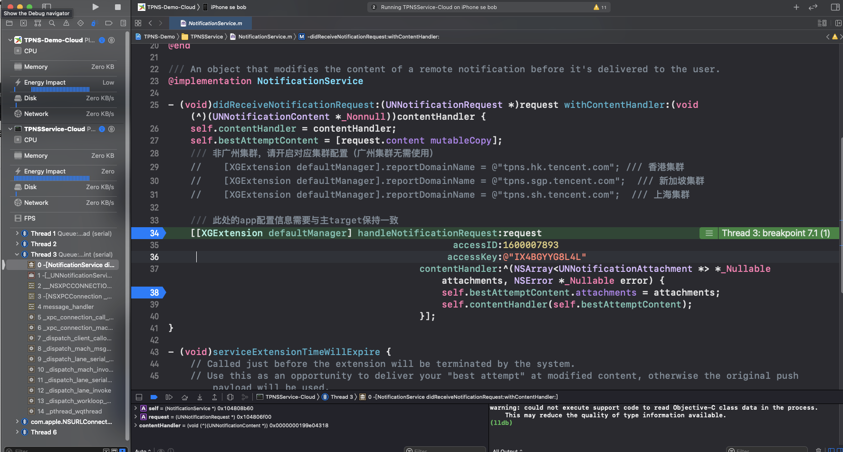
Task: Click the 11 warnings indicator
Action: pyautogui.click(x=600, y=7)
